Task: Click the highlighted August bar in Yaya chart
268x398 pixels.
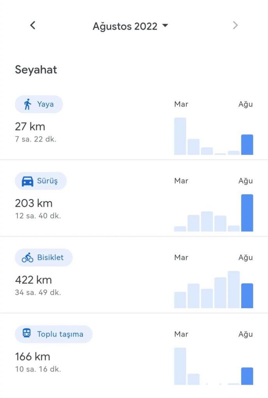Action: (x=247, y=145)
